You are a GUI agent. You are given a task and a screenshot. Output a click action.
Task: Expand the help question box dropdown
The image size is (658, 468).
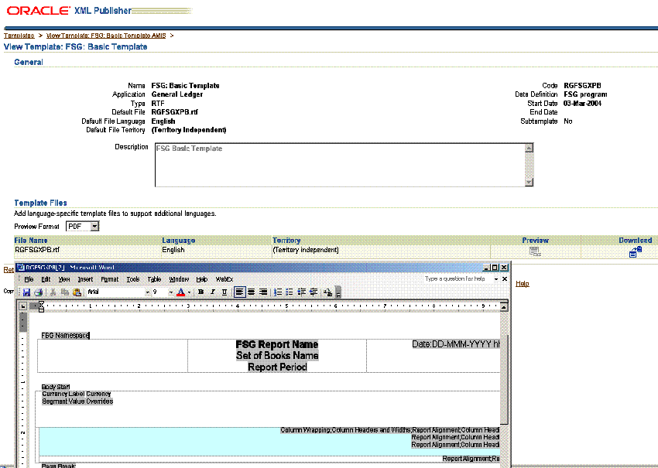click(x=496, y=279)
